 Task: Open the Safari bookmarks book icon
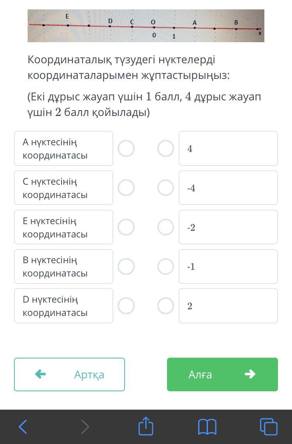coord(207,426)
